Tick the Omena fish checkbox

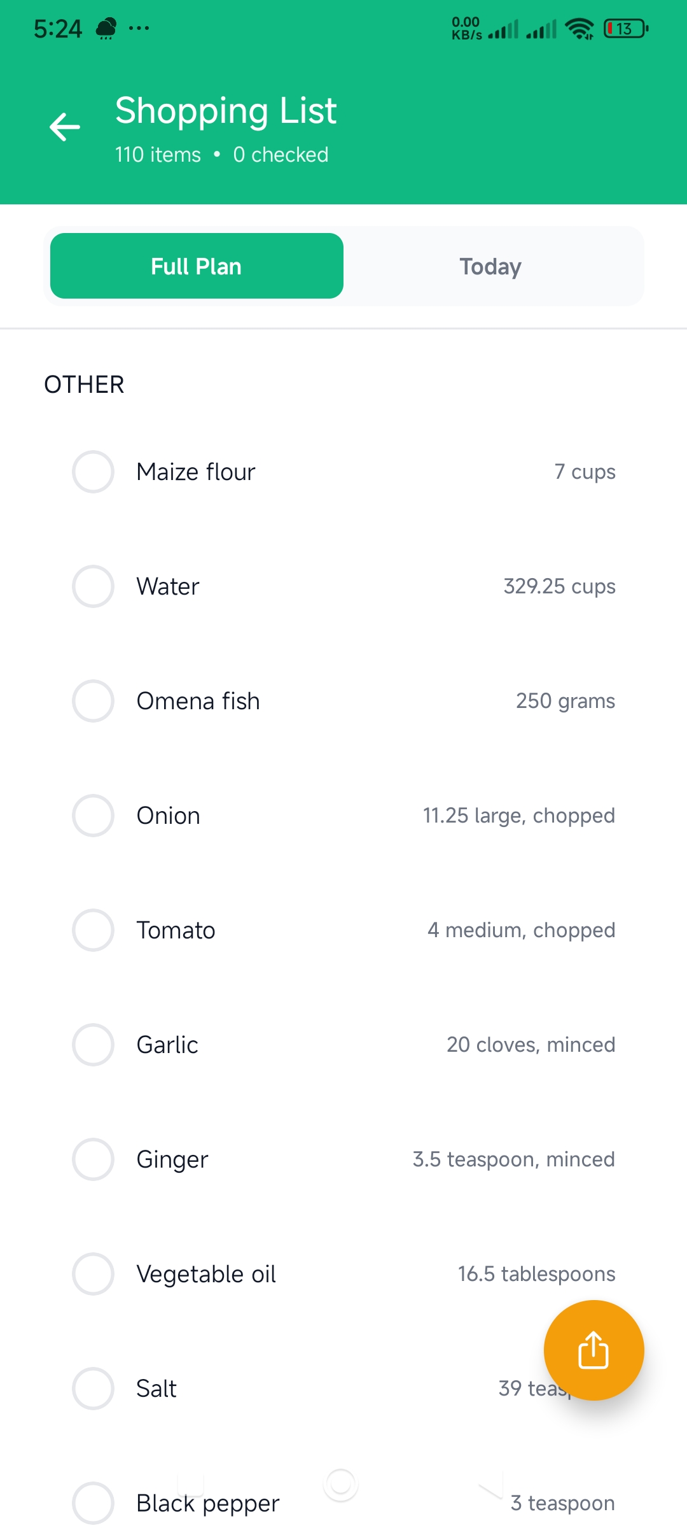tap(93, 701)
